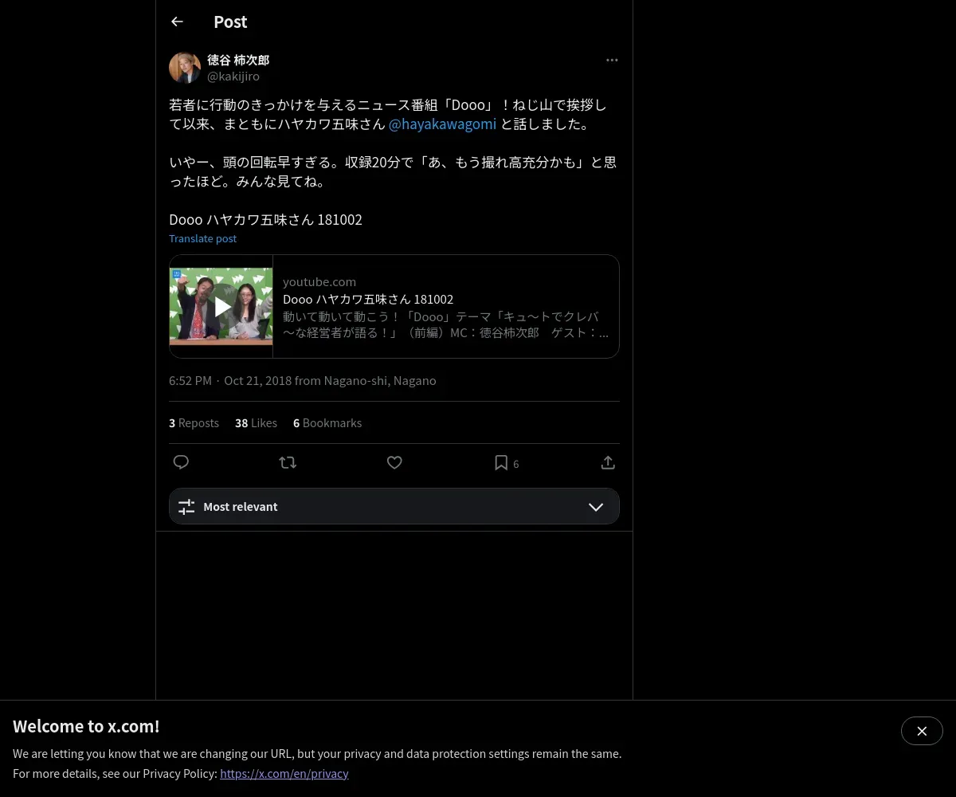Viewport: 956px width, 797px height.
Task: Go back using the left arrow icon
Action: [x=177, y=22]
